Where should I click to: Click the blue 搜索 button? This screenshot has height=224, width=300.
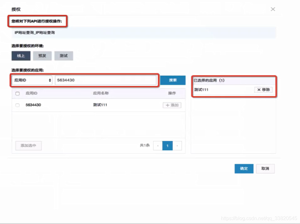tap(173, 80)
